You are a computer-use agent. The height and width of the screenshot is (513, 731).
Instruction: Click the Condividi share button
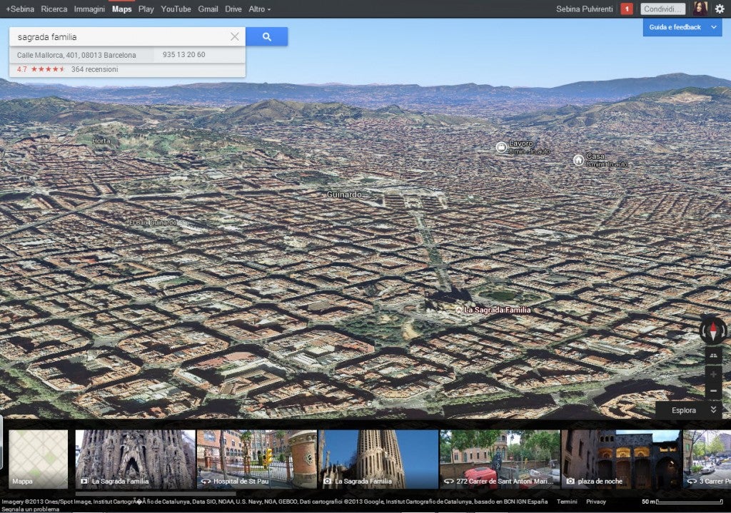(x=662, y=9)
